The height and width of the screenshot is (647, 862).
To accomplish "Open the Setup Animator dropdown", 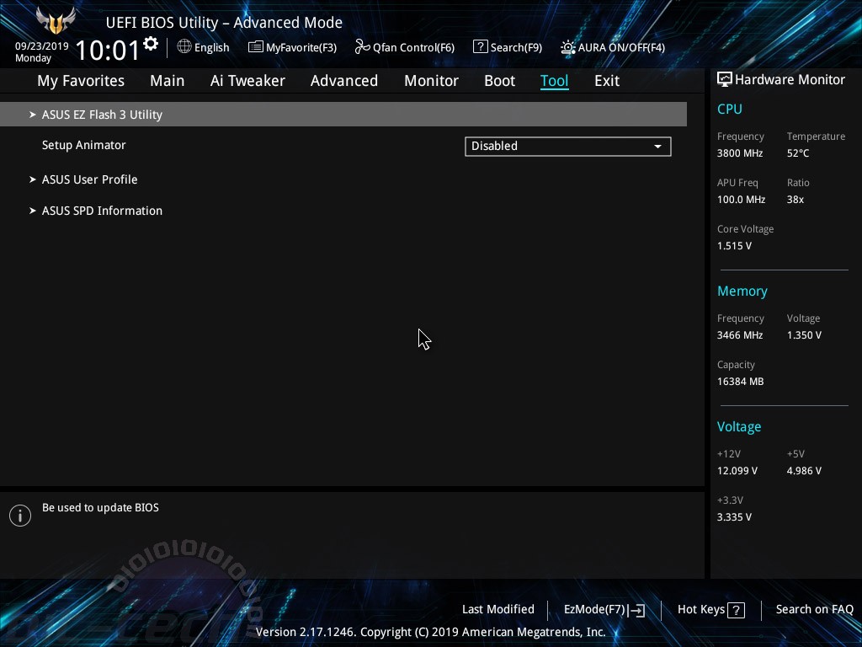I will pos(568,147).
